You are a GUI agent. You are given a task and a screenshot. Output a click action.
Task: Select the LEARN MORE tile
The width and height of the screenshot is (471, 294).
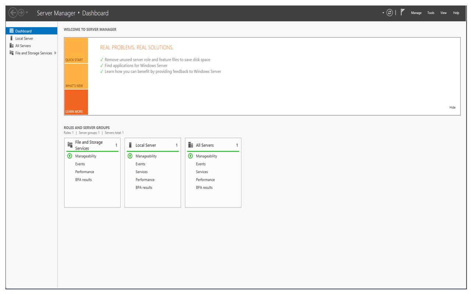pos(76,102)
